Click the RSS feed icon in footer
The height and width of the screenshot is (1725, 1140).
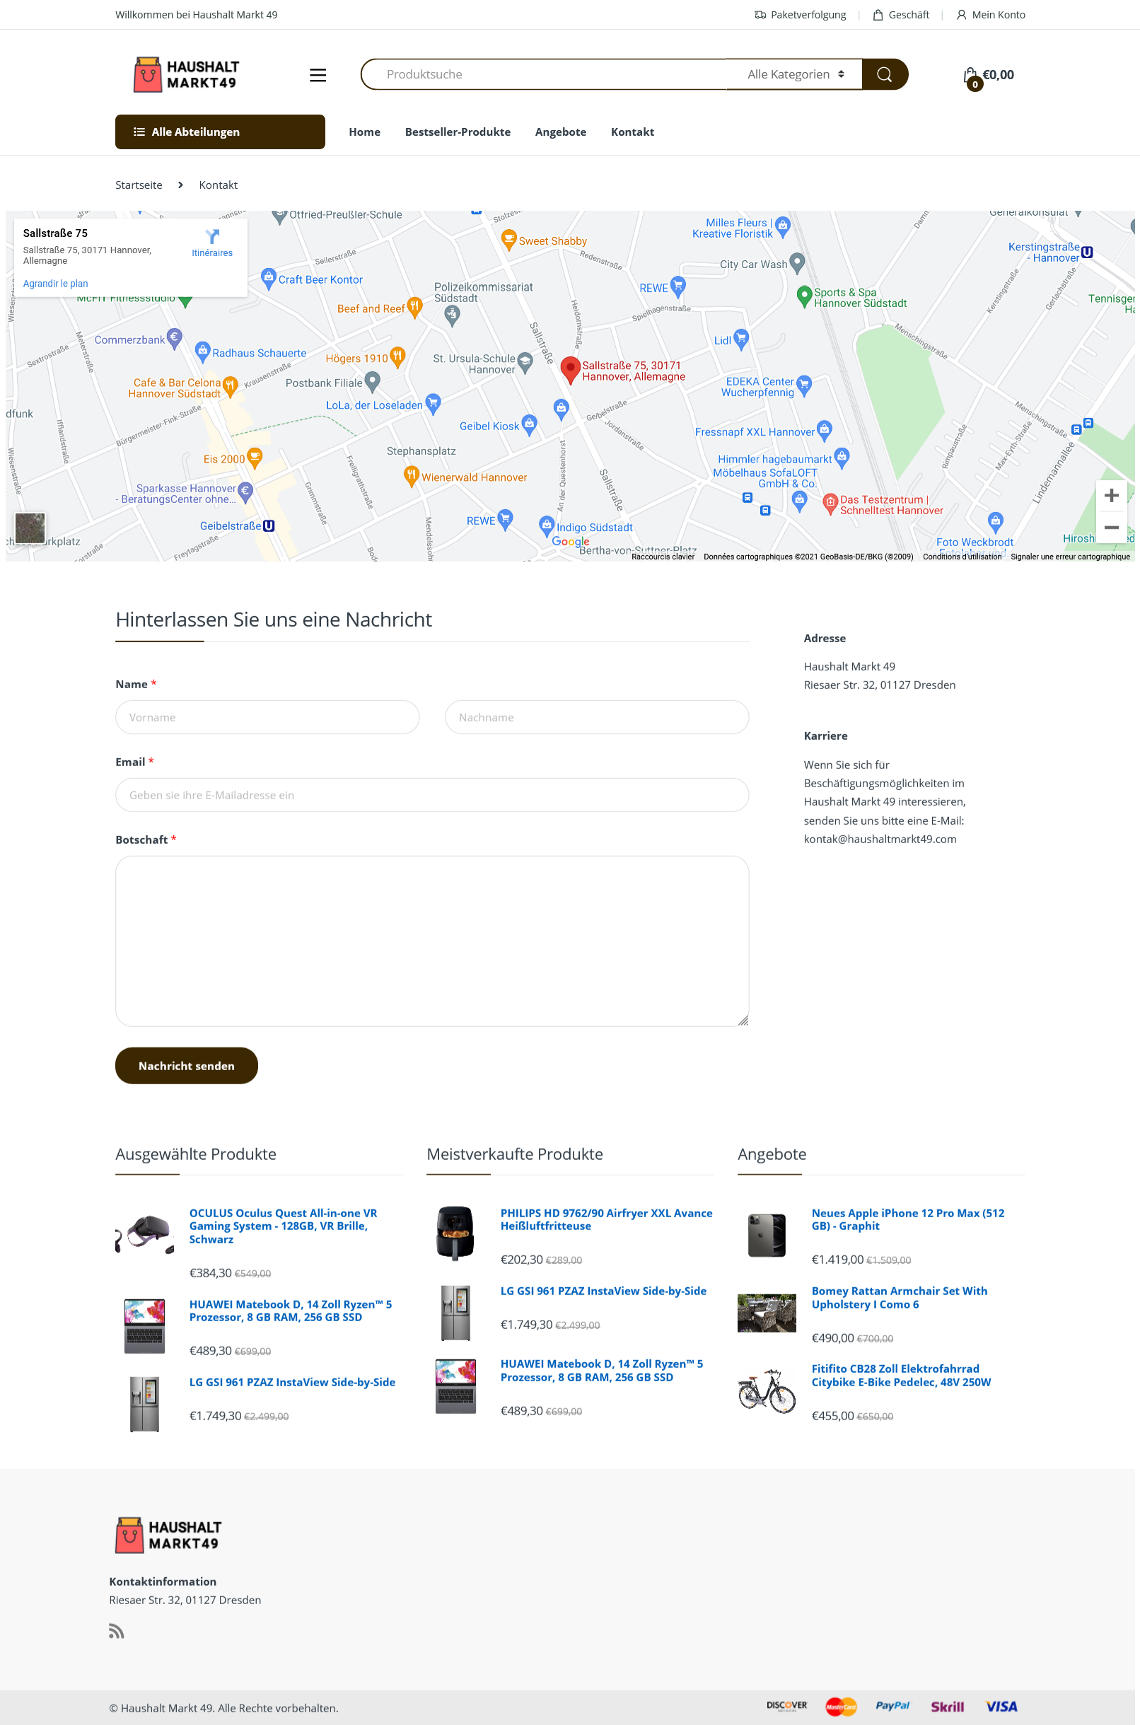point(116,1630)
